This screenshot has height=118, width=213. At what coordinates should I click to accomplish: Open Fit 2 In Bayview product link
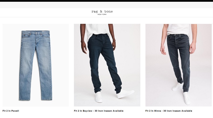[x=99, y=111]
